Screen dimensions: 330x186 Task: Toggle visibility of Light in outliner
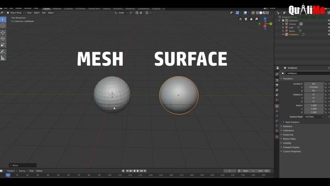coord(329,27)
